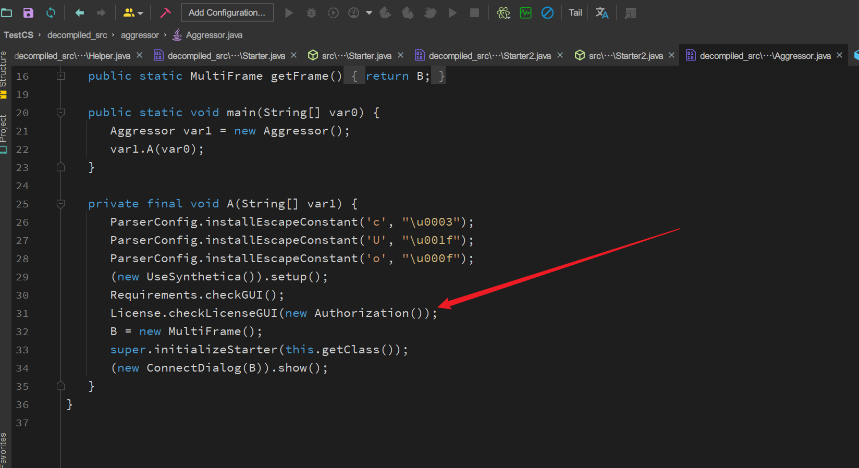
Task: Collapse main method at line 20
Action: point(60,113)
